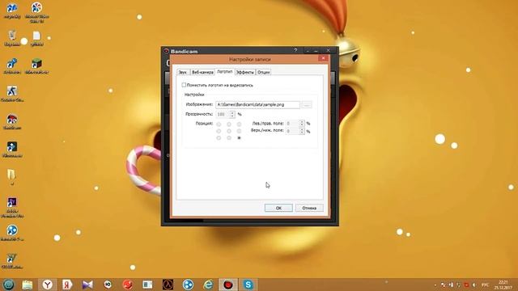Adjust the Верх./ниж. поле spinner
518x291 pixels.
point(302,131)
